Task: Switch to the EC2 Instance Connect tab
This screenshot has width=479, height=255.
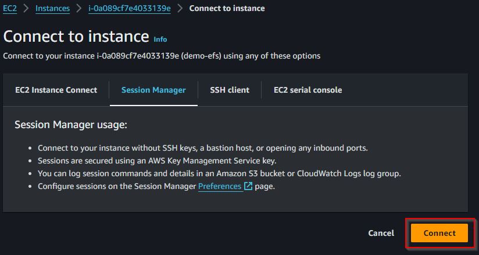Action: coord(56,90)
